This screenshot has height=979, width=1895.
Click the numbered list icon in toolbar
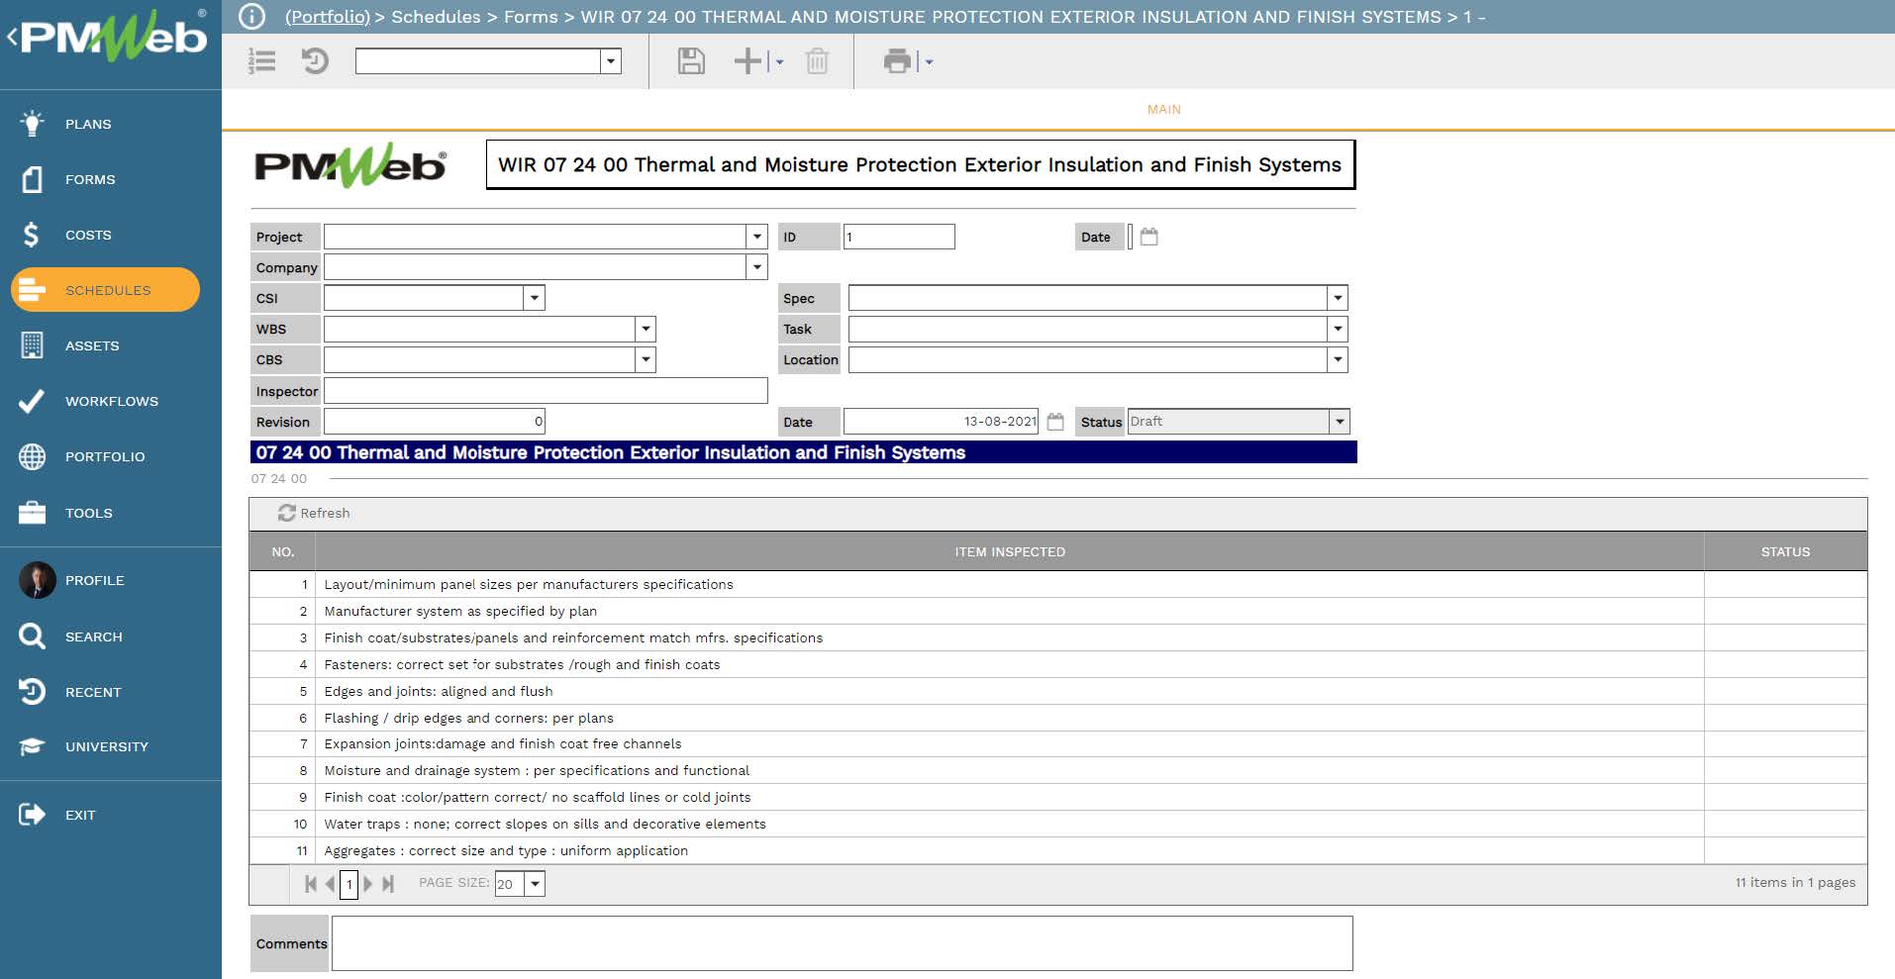[262, 61]
